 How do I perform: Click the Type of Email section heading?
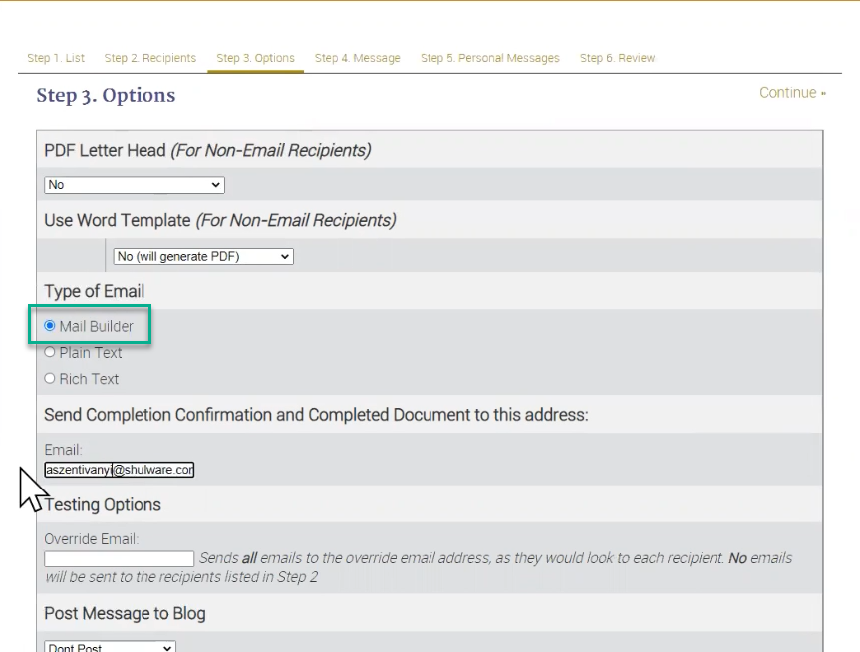pyautogui.click(x=95, y=291)
